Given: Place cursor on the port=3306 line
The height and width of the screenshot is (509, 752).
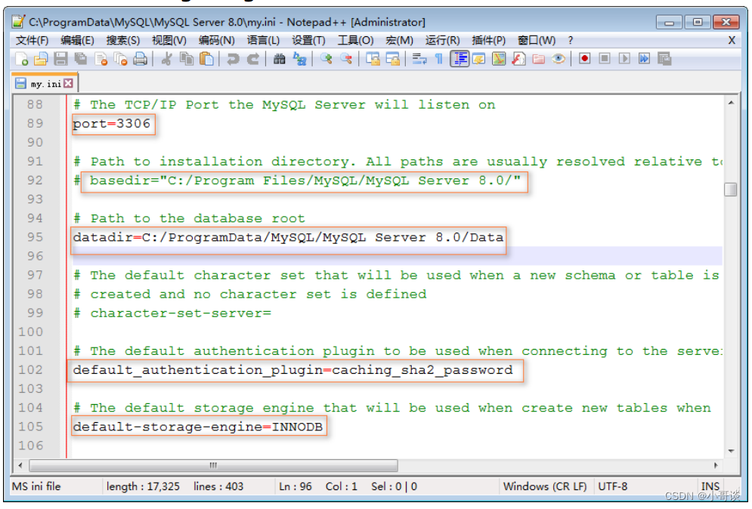Looking at the screenshot, I should [x=111, y=124].
